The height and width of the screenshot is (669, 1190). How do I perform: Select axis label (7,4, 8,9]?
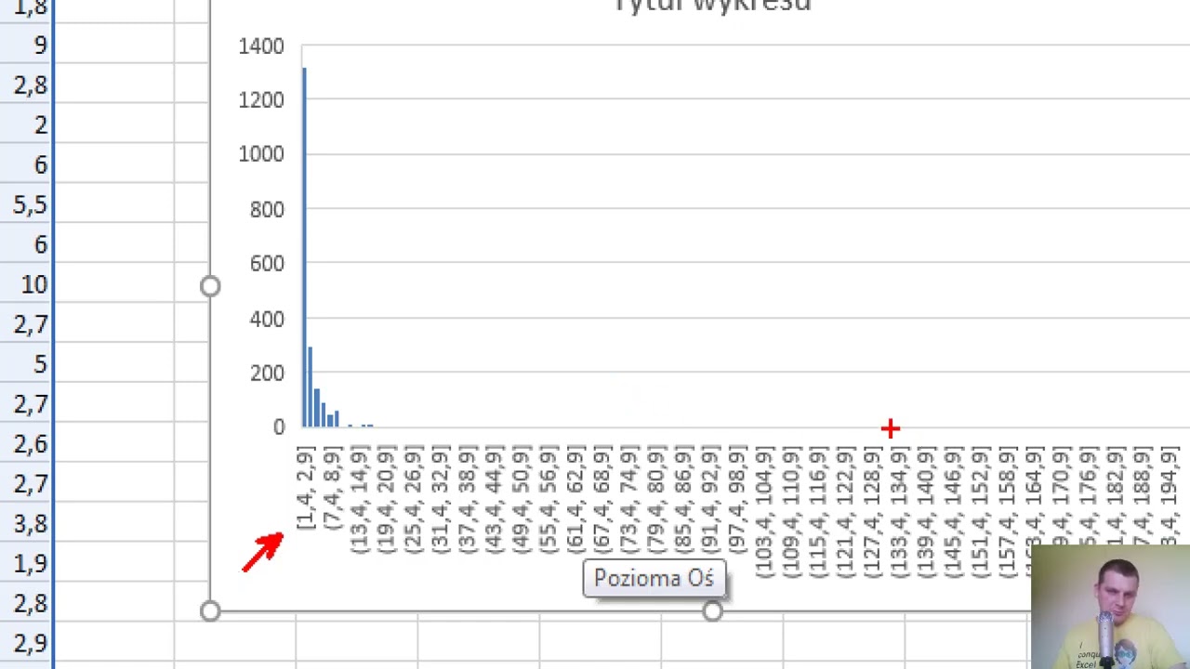coord(333,488)
